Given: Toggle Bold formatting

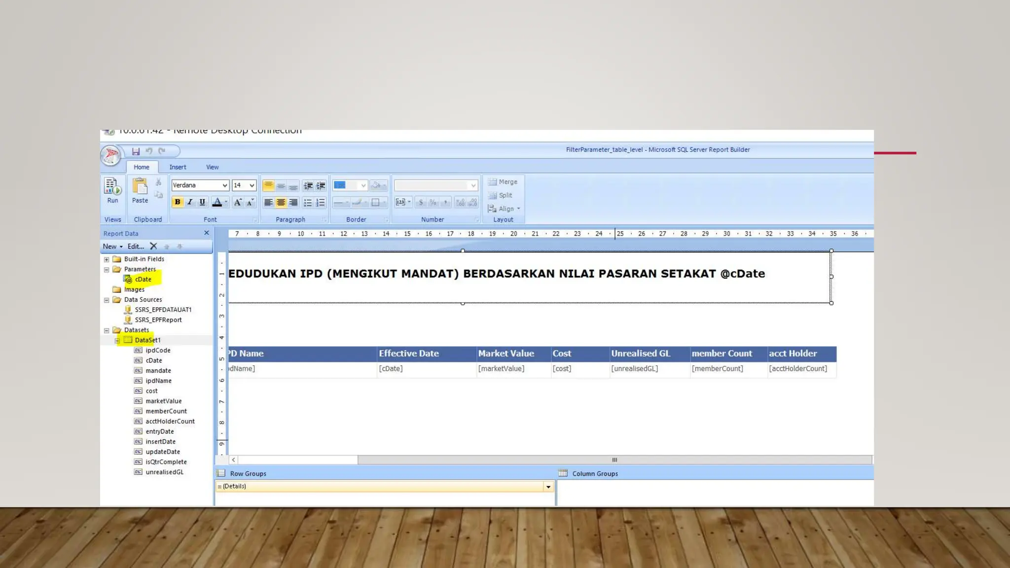Looking at the screenshot, I should (177, 202).
